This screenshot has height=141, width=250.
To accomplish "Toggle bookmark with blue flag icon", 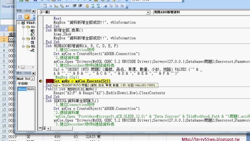I will coord(105,6).
